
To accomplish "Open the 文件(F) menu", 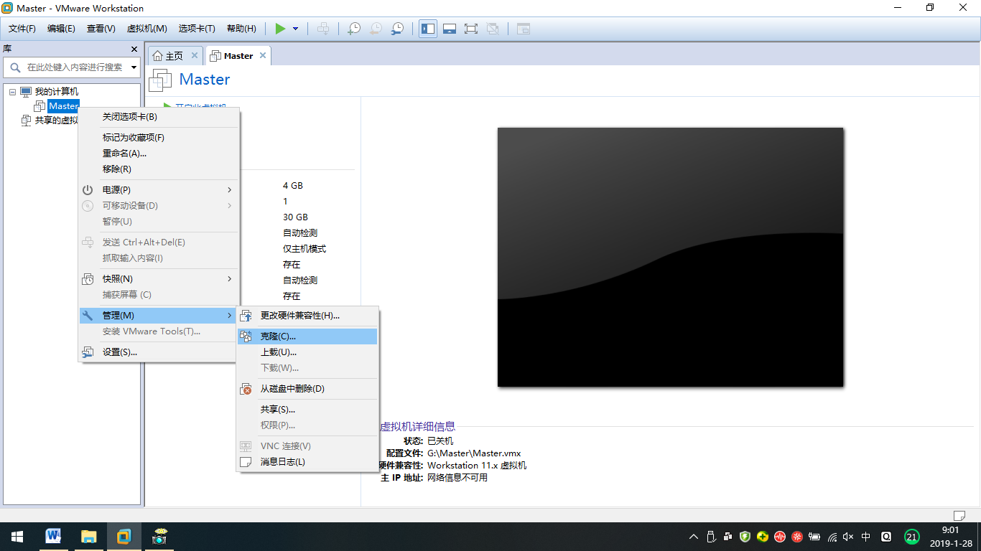I will click(22, 29).
